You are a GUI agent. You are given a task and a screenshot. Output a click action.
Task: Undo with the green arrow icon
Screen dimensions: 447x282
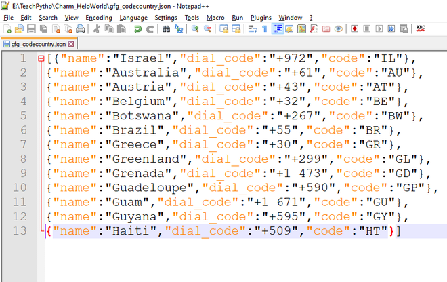point(137,29)
